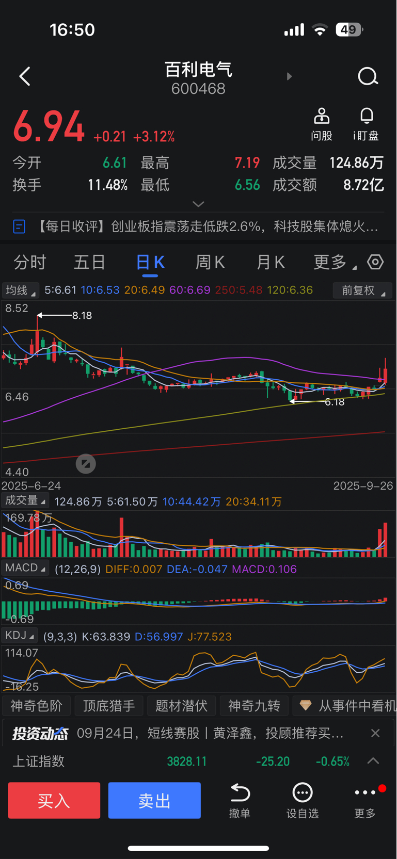
Task: Open the 每日收评 news headline
Action: 207,226
